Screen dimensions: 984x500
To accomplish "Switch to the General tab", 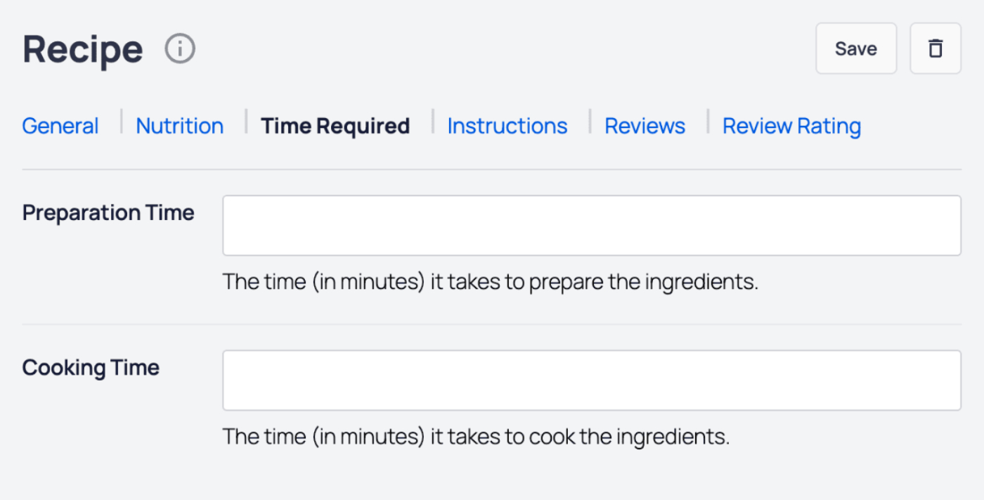I will click(x=60, y=125).
